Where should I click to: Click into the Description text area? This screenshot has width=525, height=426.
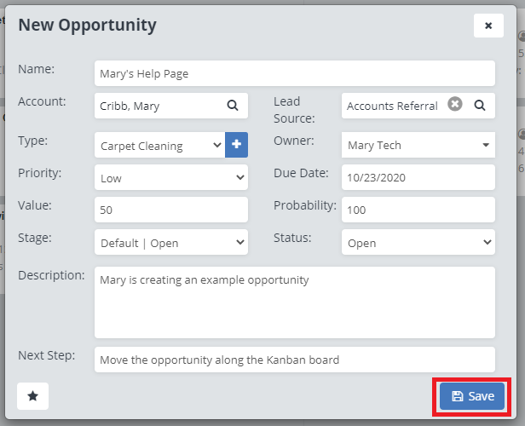point(294,302)
